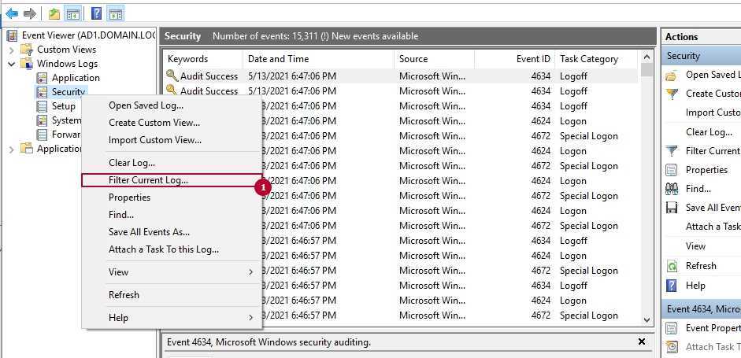Click the Up One Level folder icon

54,13
